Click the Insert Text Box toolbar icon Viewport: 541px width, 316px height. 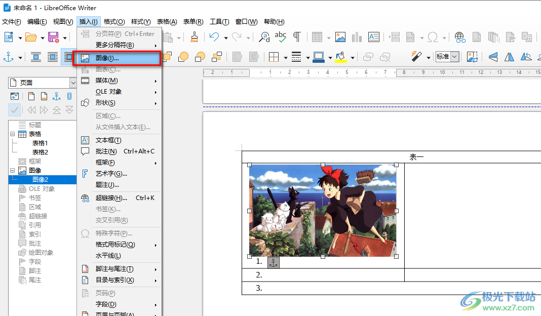pos(374,37)
